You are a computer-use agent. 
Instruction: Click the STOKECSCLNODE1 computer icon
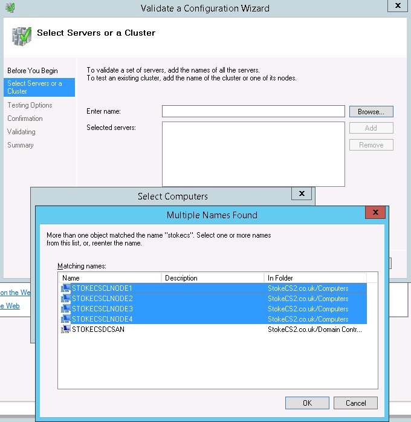tap(65, 288)
